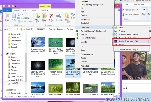Click Zip and Share (WinZip Express)
This screenshot has width=151, height=102.
click(x=93, y=31)
